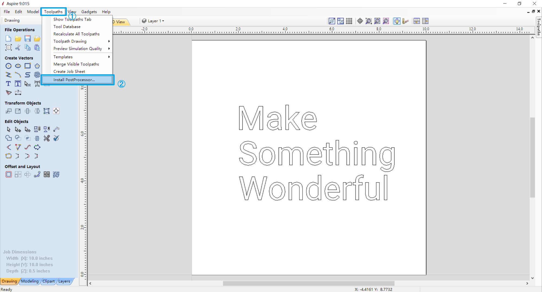The width and height of the screenshot is (542, 292).
Task: Open the Gadgets menu
Action: (x=89, y=12)
